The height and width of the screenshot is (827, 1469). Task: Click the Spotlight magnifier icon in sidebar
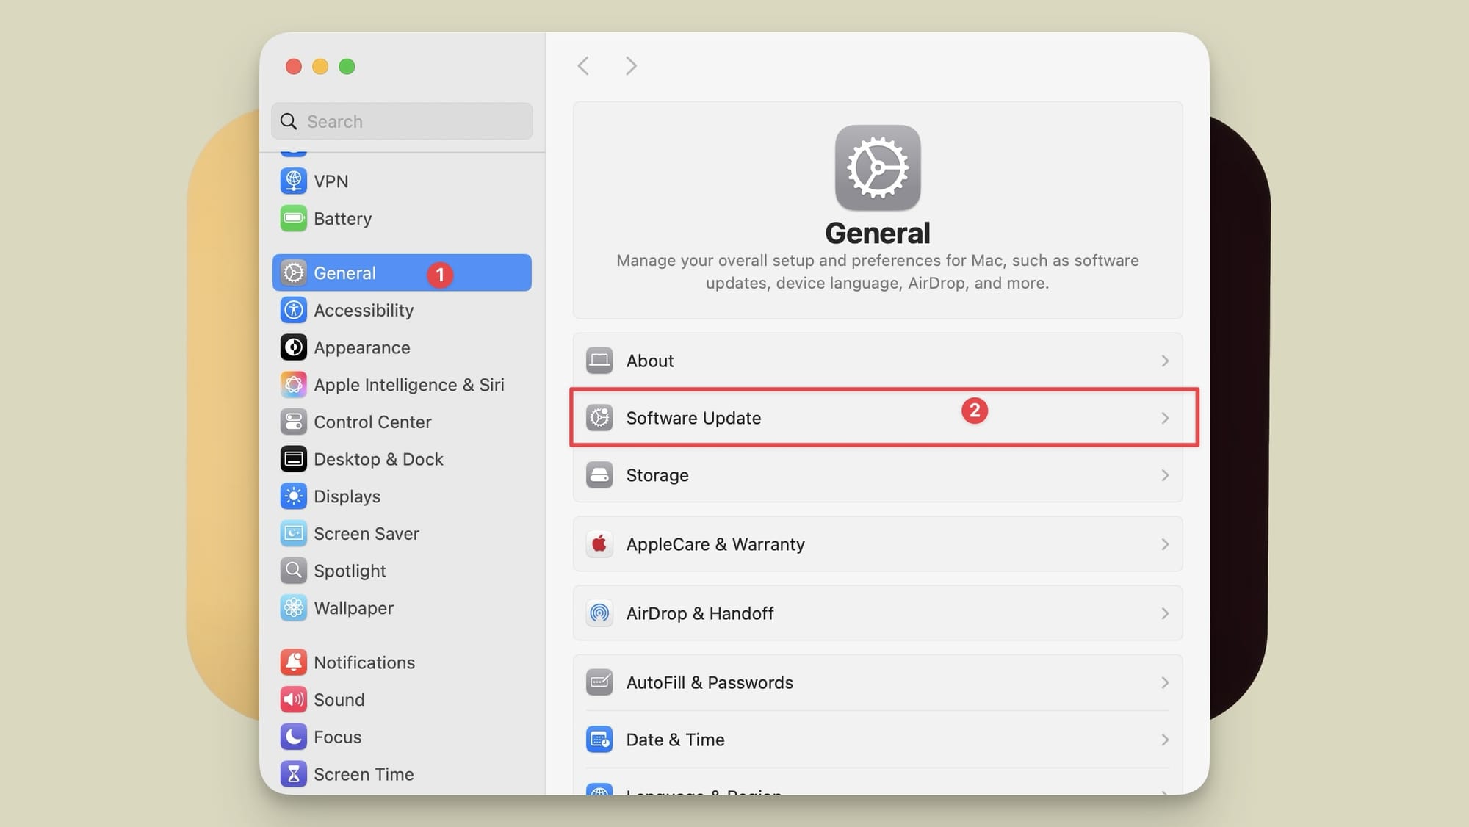293,571
